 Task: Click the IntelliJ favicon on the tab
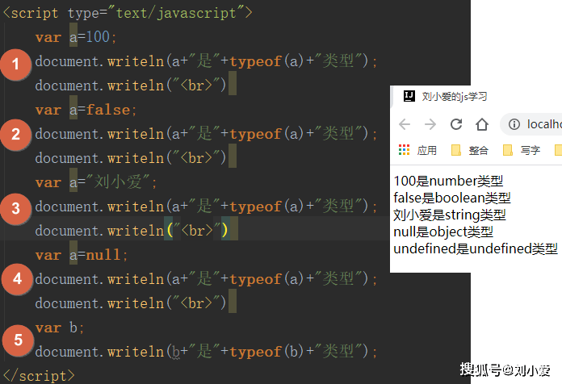click(409, 96)
